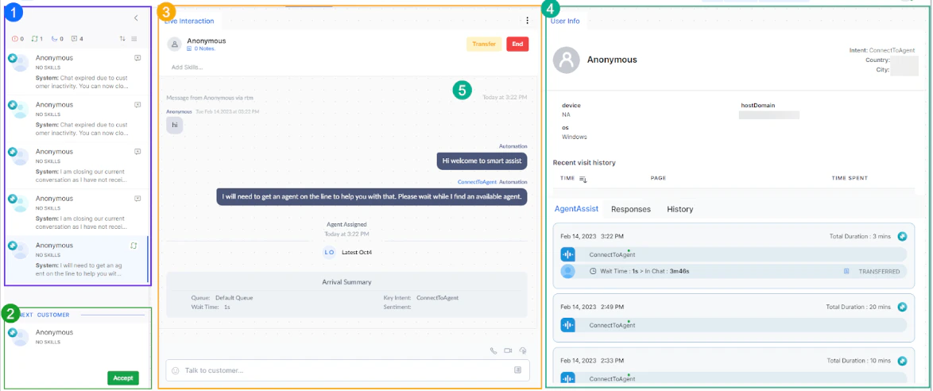Viewport: 933px width, 391px height.
Task: Open transcript icon beside TRANSFERRED status
Action: coord(846,271)
